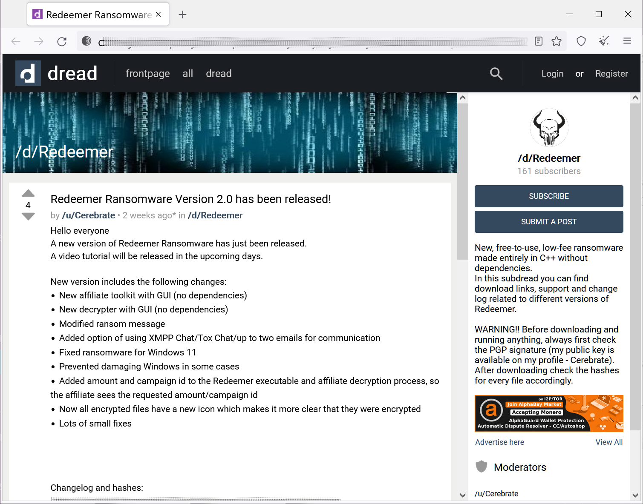Toggle reader view icon in address bar
The image size is (643, 504).
(539, 41)
